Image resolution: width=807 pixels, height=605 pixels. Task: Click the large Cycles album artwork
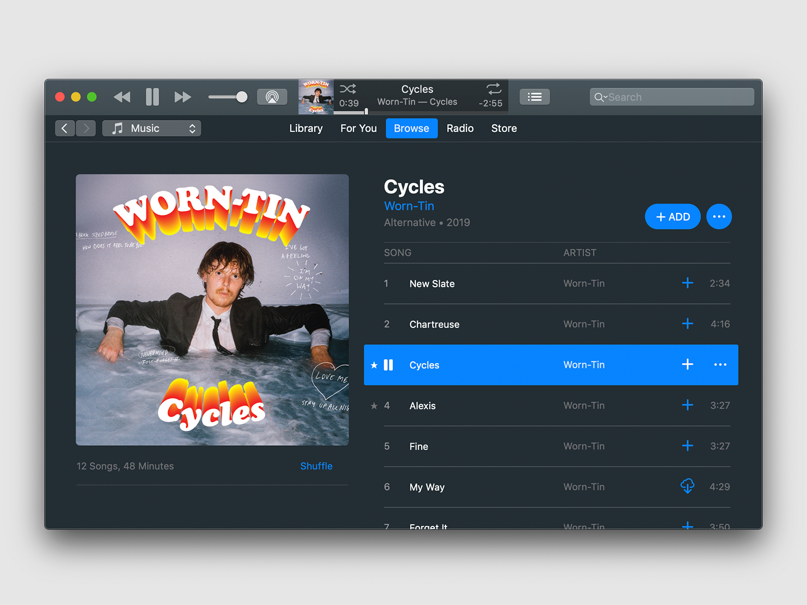(212, 310)
